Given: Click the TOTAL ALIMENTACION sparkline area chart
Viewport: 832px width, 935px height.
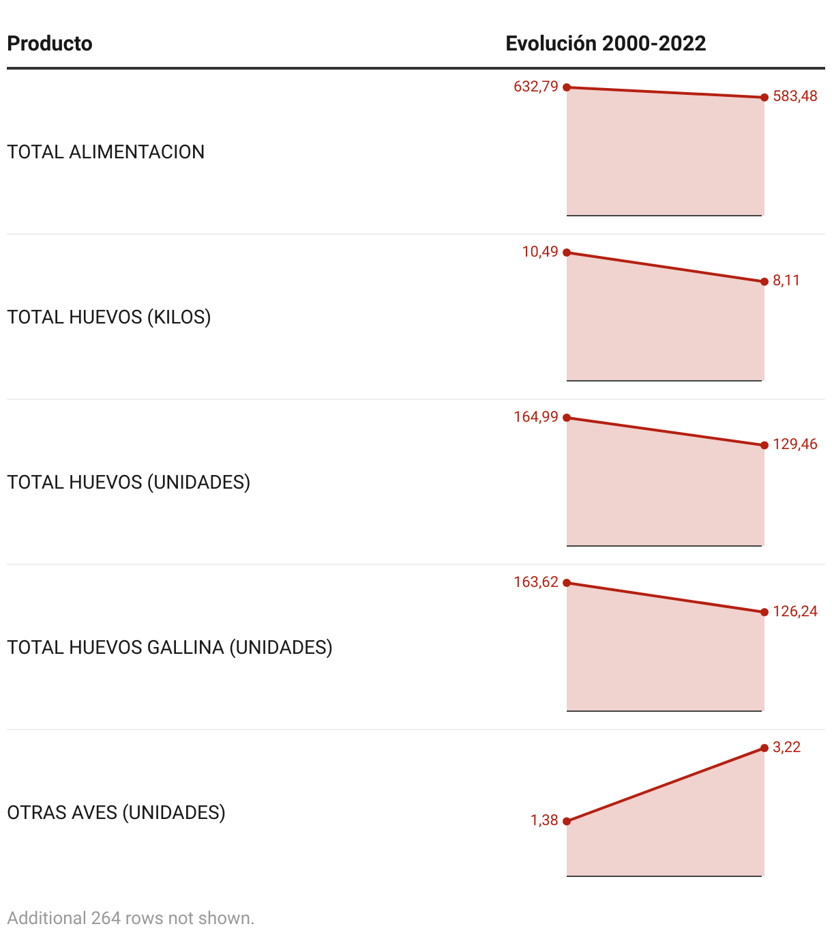Looking at the screenshot, I should click(x=666, y=152).
